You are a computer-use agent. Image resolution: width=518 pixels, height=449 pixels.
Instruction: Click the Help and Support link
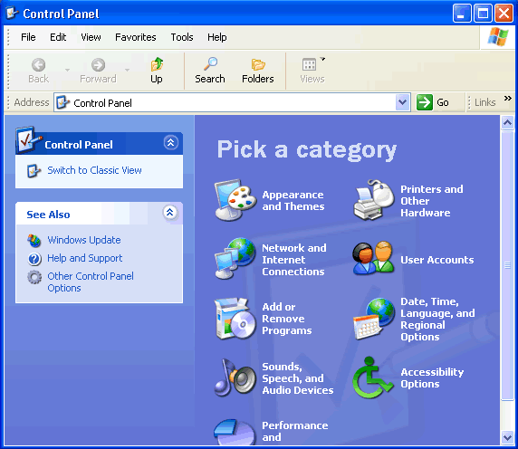pyautogui.click(x=85, y=258)
